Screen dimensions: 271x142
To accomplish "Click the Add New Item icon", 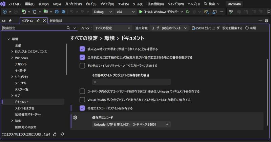I will pyautogui.click(x=46, y=12).
